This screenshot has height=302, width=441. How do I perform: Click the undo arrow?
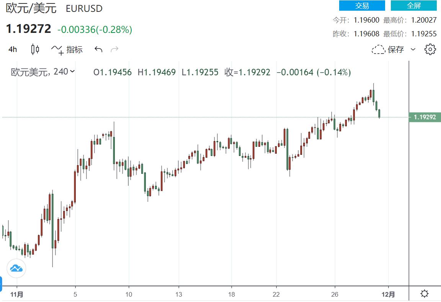point(98,49)
